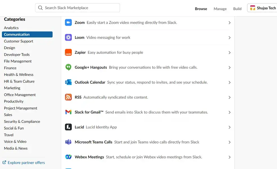Open the Lucid row chevron
Viewport: 277px width, 169px height.
pos(229,127)
